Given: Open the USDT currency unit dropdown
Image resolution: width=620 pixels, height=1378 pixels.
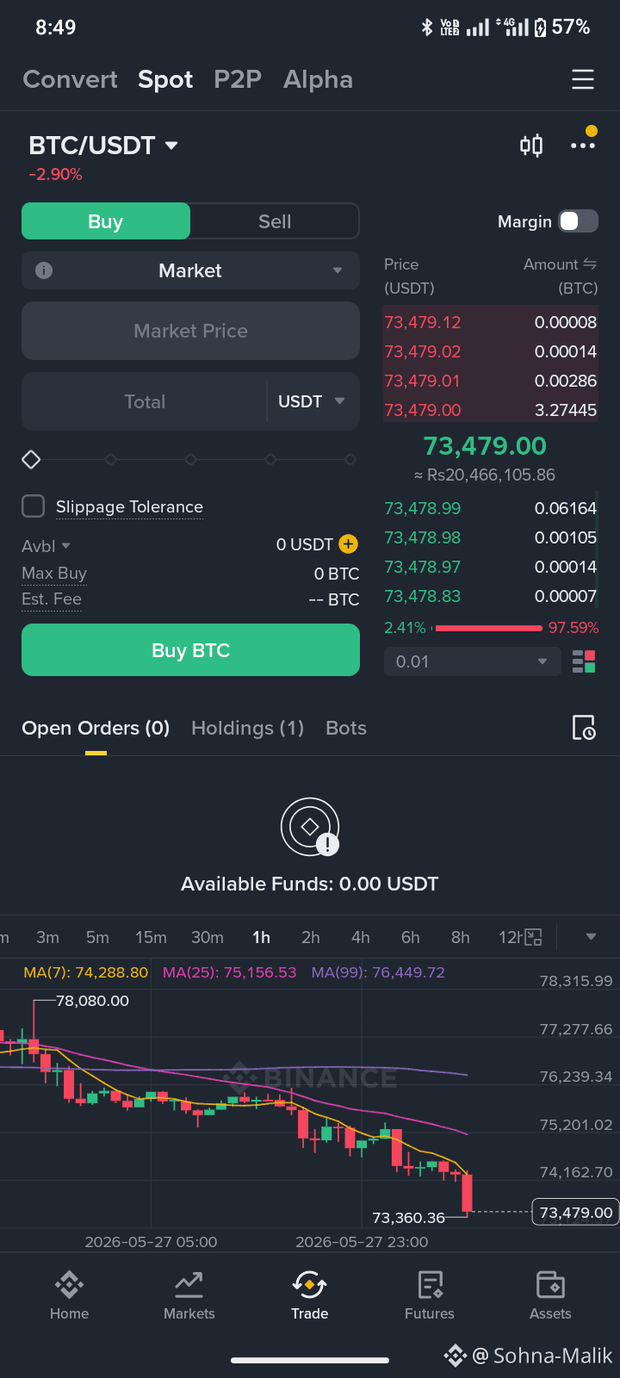Looking at the screenshot, I should tap(311, 401).
